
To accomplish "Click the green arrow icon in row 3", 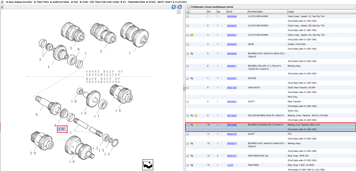I will tap(192, 35).
